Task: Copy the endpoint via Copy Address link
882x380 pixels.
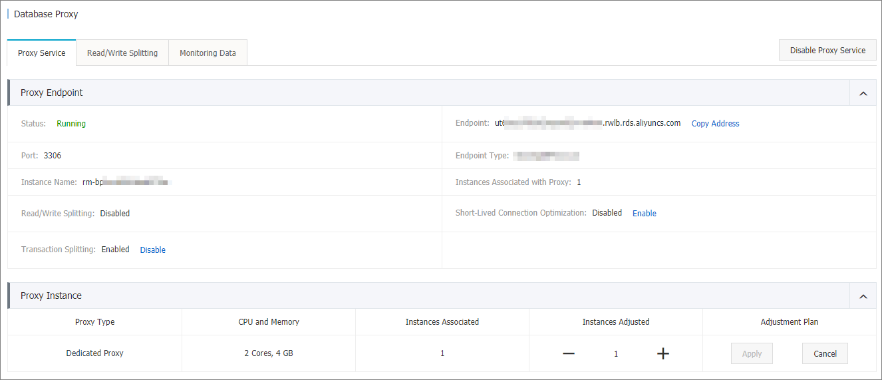Action: click(x=715, y=124)
